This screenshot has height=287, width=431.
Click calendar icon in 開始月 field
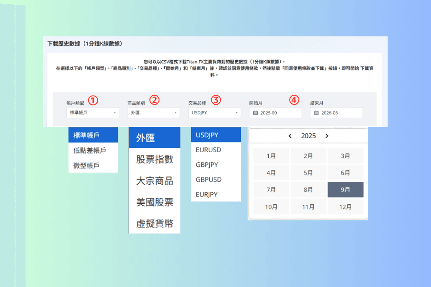255,113
